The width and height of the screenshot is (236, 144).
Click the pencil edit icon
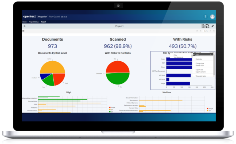click(212, 26)
